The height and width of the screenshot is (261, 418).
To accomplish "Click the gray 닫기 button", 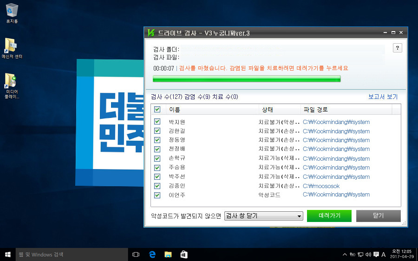I will 378,215.
